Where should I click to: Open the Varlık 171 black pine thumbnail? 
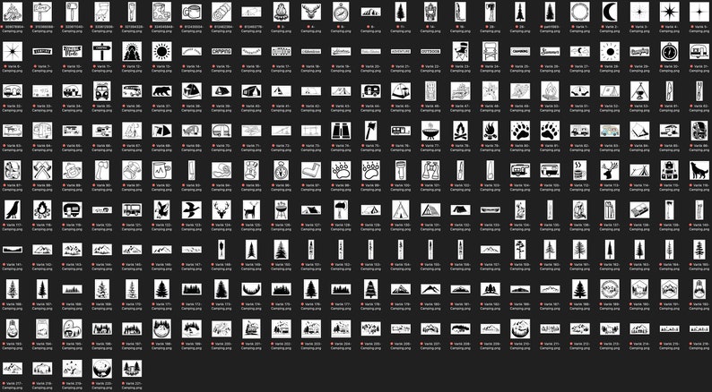[161, 289]
